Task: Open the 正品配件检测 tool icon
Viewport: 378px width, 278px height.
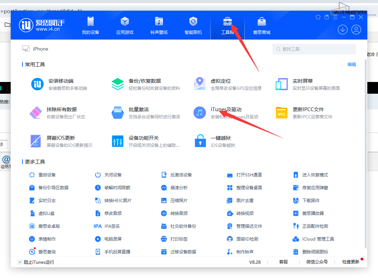Action: (x=296, y=226)
